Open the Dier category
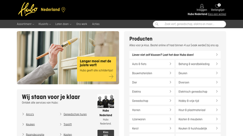 click(x=152, y=82)
